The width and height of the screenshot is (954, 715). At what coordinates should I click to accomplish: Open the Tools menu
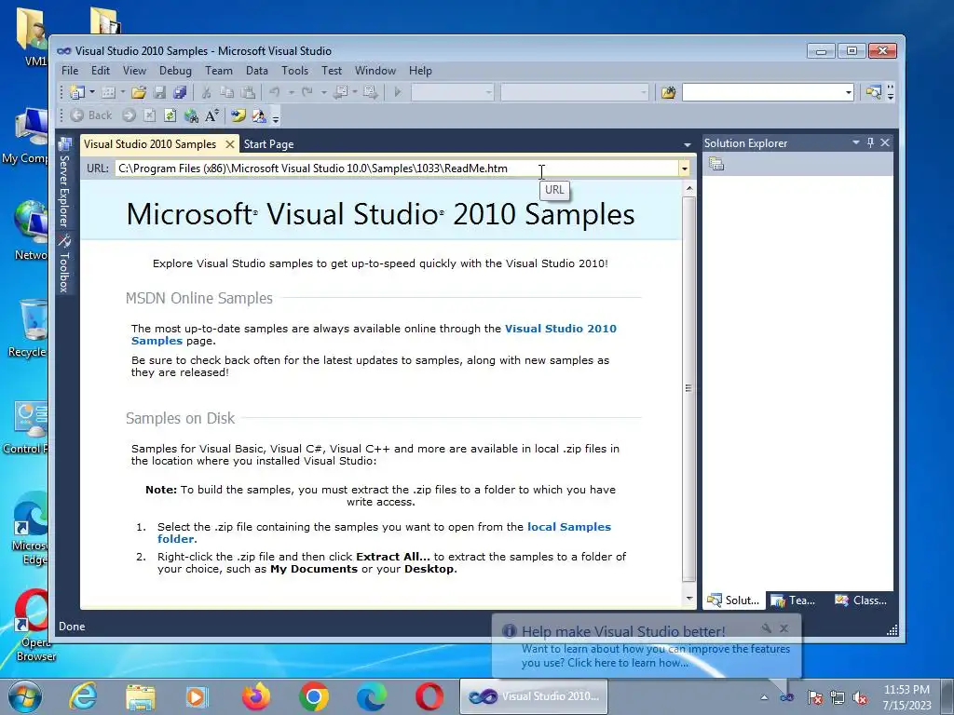[x=294, y=71]
